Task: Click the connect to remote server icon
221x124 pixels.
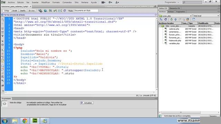Action: tap(161, 20)
